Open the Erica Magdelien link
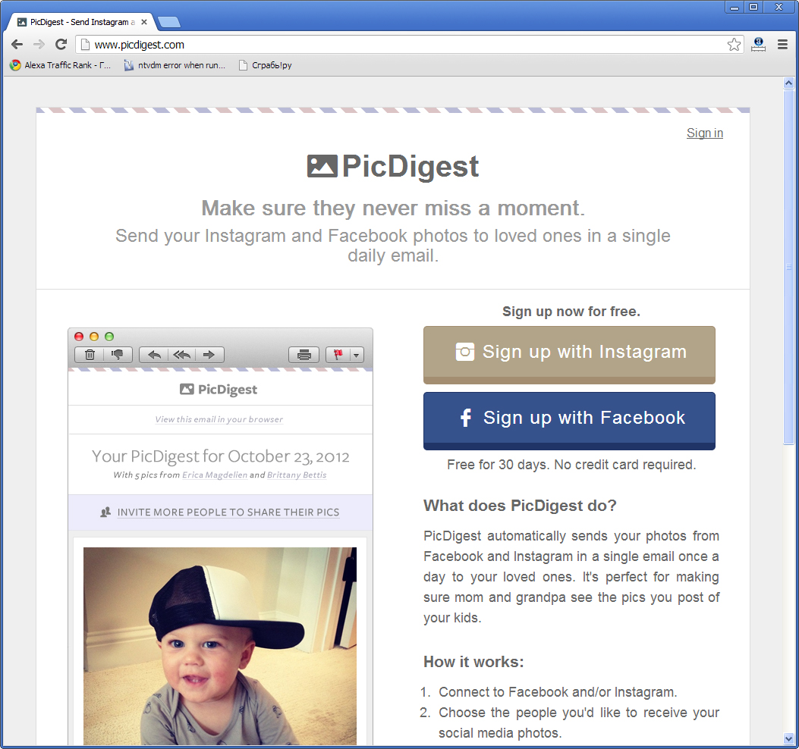The image size is (799, 749). click(x=215, y=475)
